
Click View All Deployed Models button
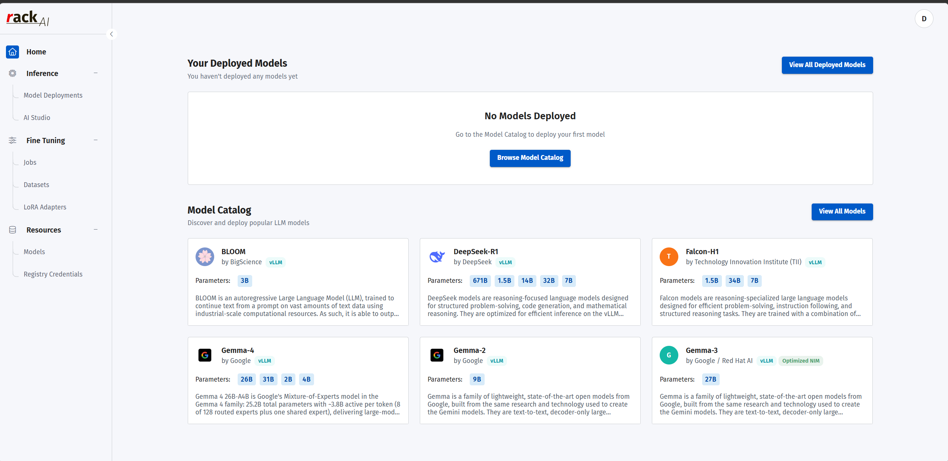827,65
